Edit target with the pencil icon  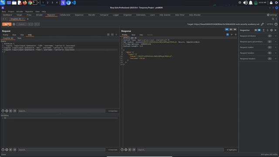(262, 24)
